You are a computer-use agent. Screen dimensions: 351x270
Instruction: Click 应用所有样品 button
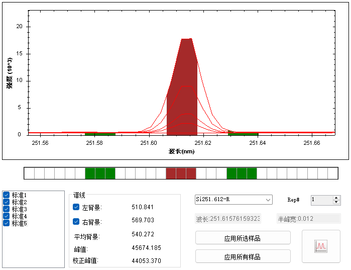243,256
